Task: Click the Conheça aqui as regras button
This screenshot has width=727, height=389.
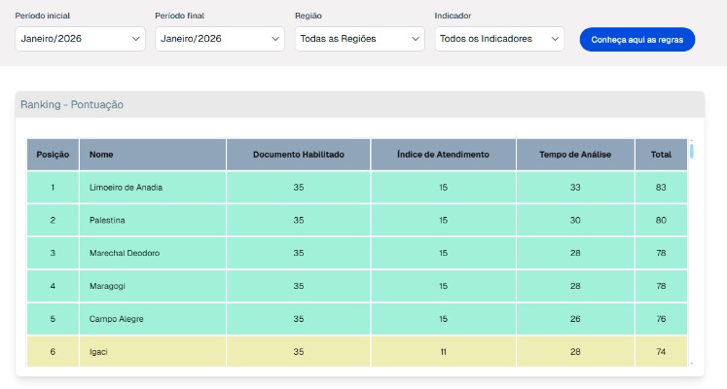Action: click(636, 40)
